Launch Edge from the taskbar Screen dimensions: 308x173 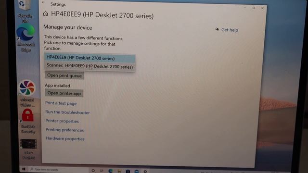[110, 171]
